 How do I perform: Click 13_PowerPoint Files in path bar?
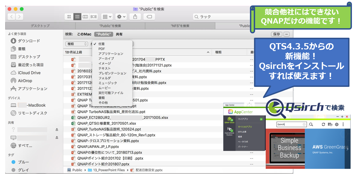pyautogui.click(x=106, y=170)
